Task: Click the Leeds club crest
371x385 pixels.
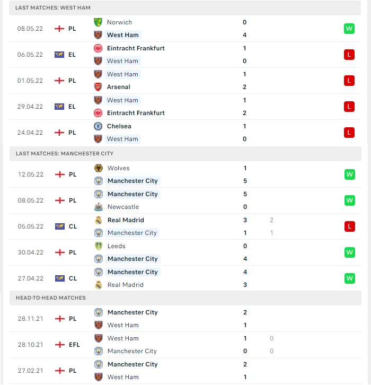Action: (99, 246)
